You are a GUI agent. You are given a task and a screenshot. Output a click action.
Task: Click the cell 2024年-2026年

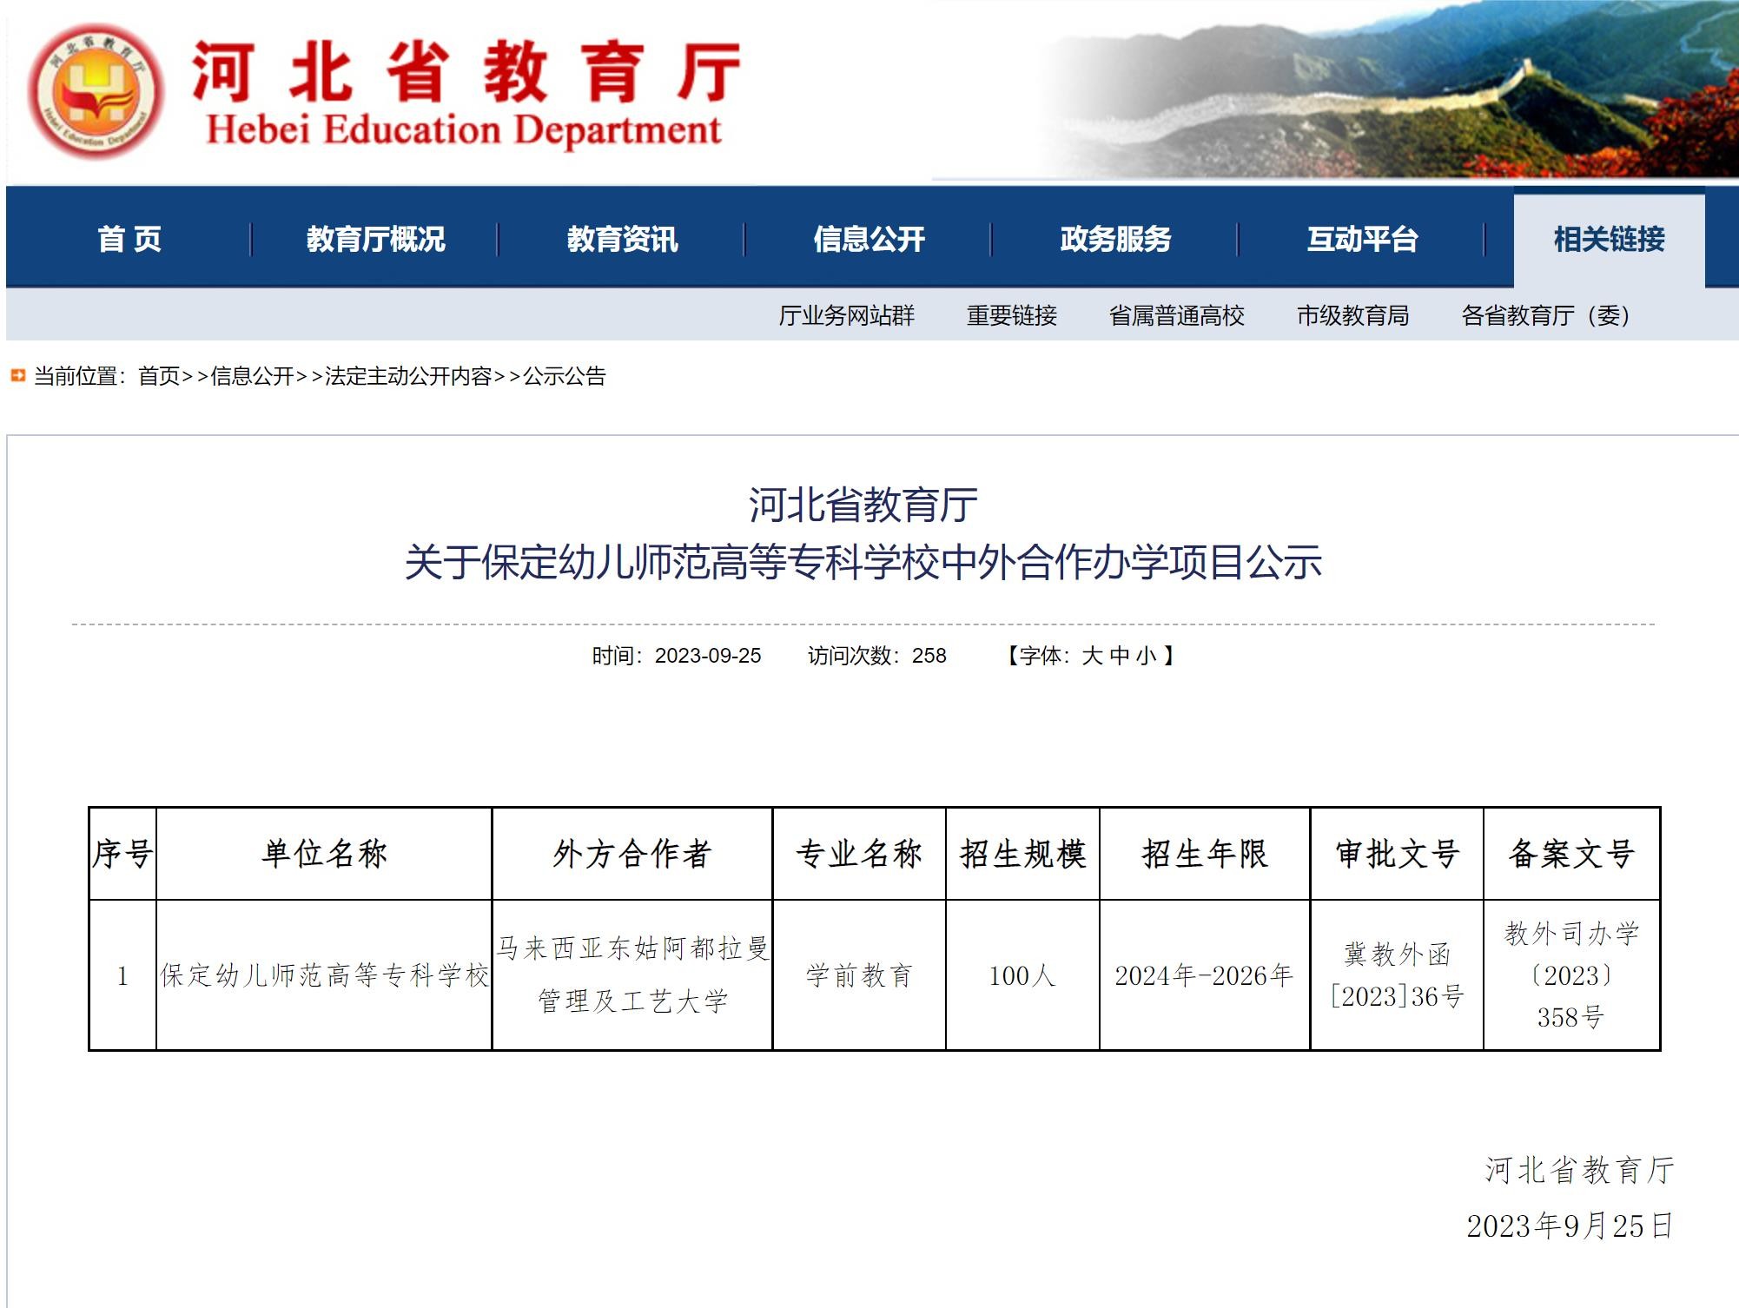pos(1205,975)
